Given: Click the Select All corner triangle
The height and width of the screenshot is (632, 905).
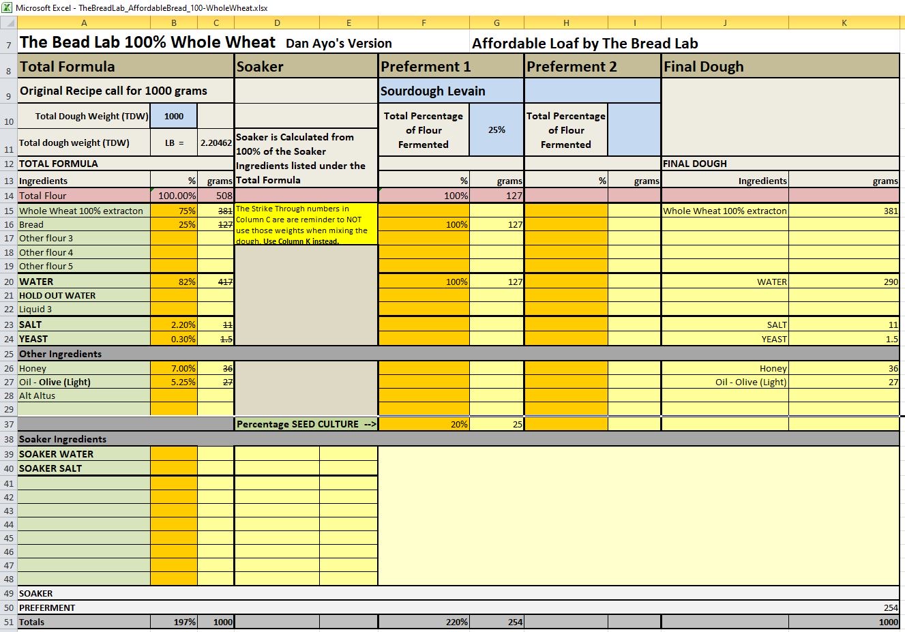Looking at the screenshot, I should 8,22.
